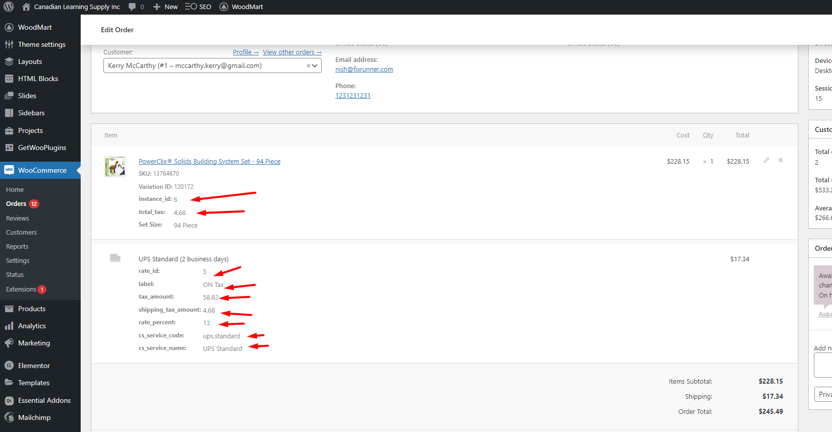Click the nish@fixrunner.com email link
Image resolution: width=832 pixels, height=432 pixels.
click(364, 69)
